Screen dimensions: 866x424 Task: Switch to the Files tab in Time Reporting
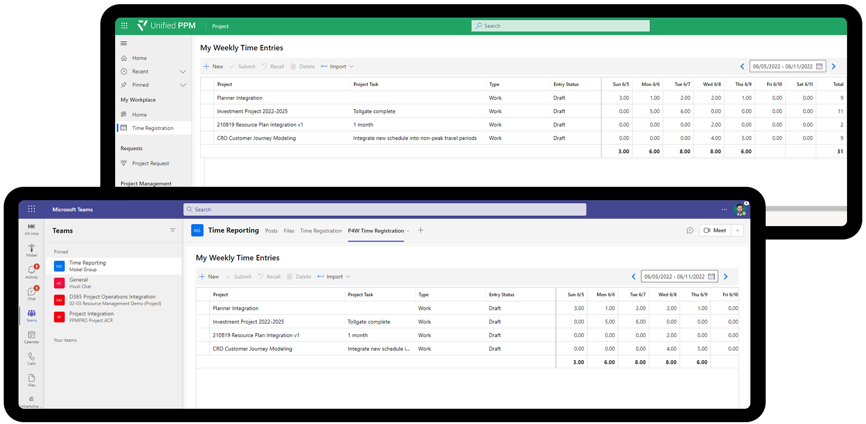tap(289, 231)
